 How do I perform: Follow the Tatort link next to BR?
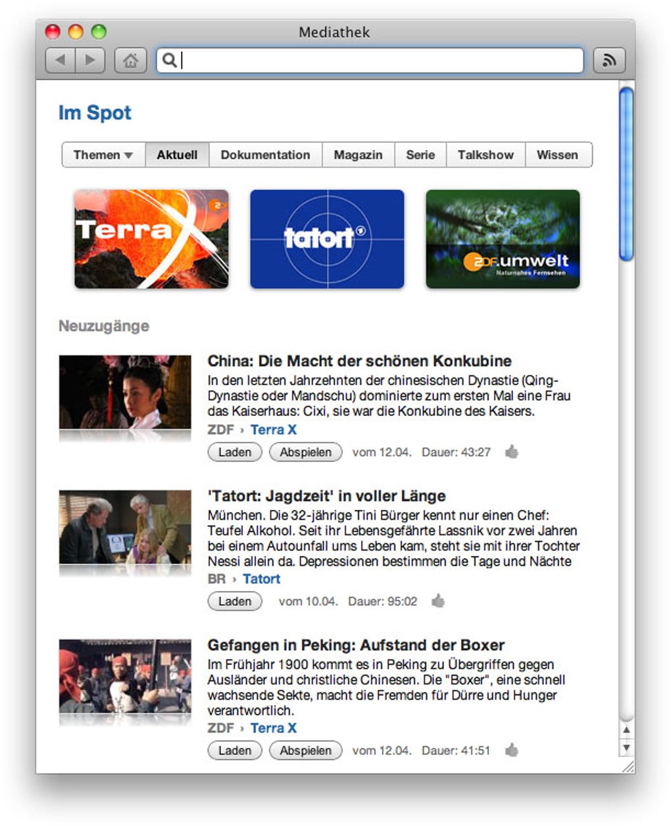261,579
